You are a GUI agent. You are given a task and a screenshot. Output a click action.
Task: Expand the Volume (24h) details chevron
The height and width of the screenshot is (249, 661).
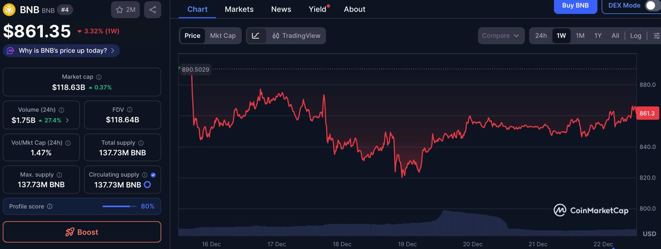click(67, 120)
